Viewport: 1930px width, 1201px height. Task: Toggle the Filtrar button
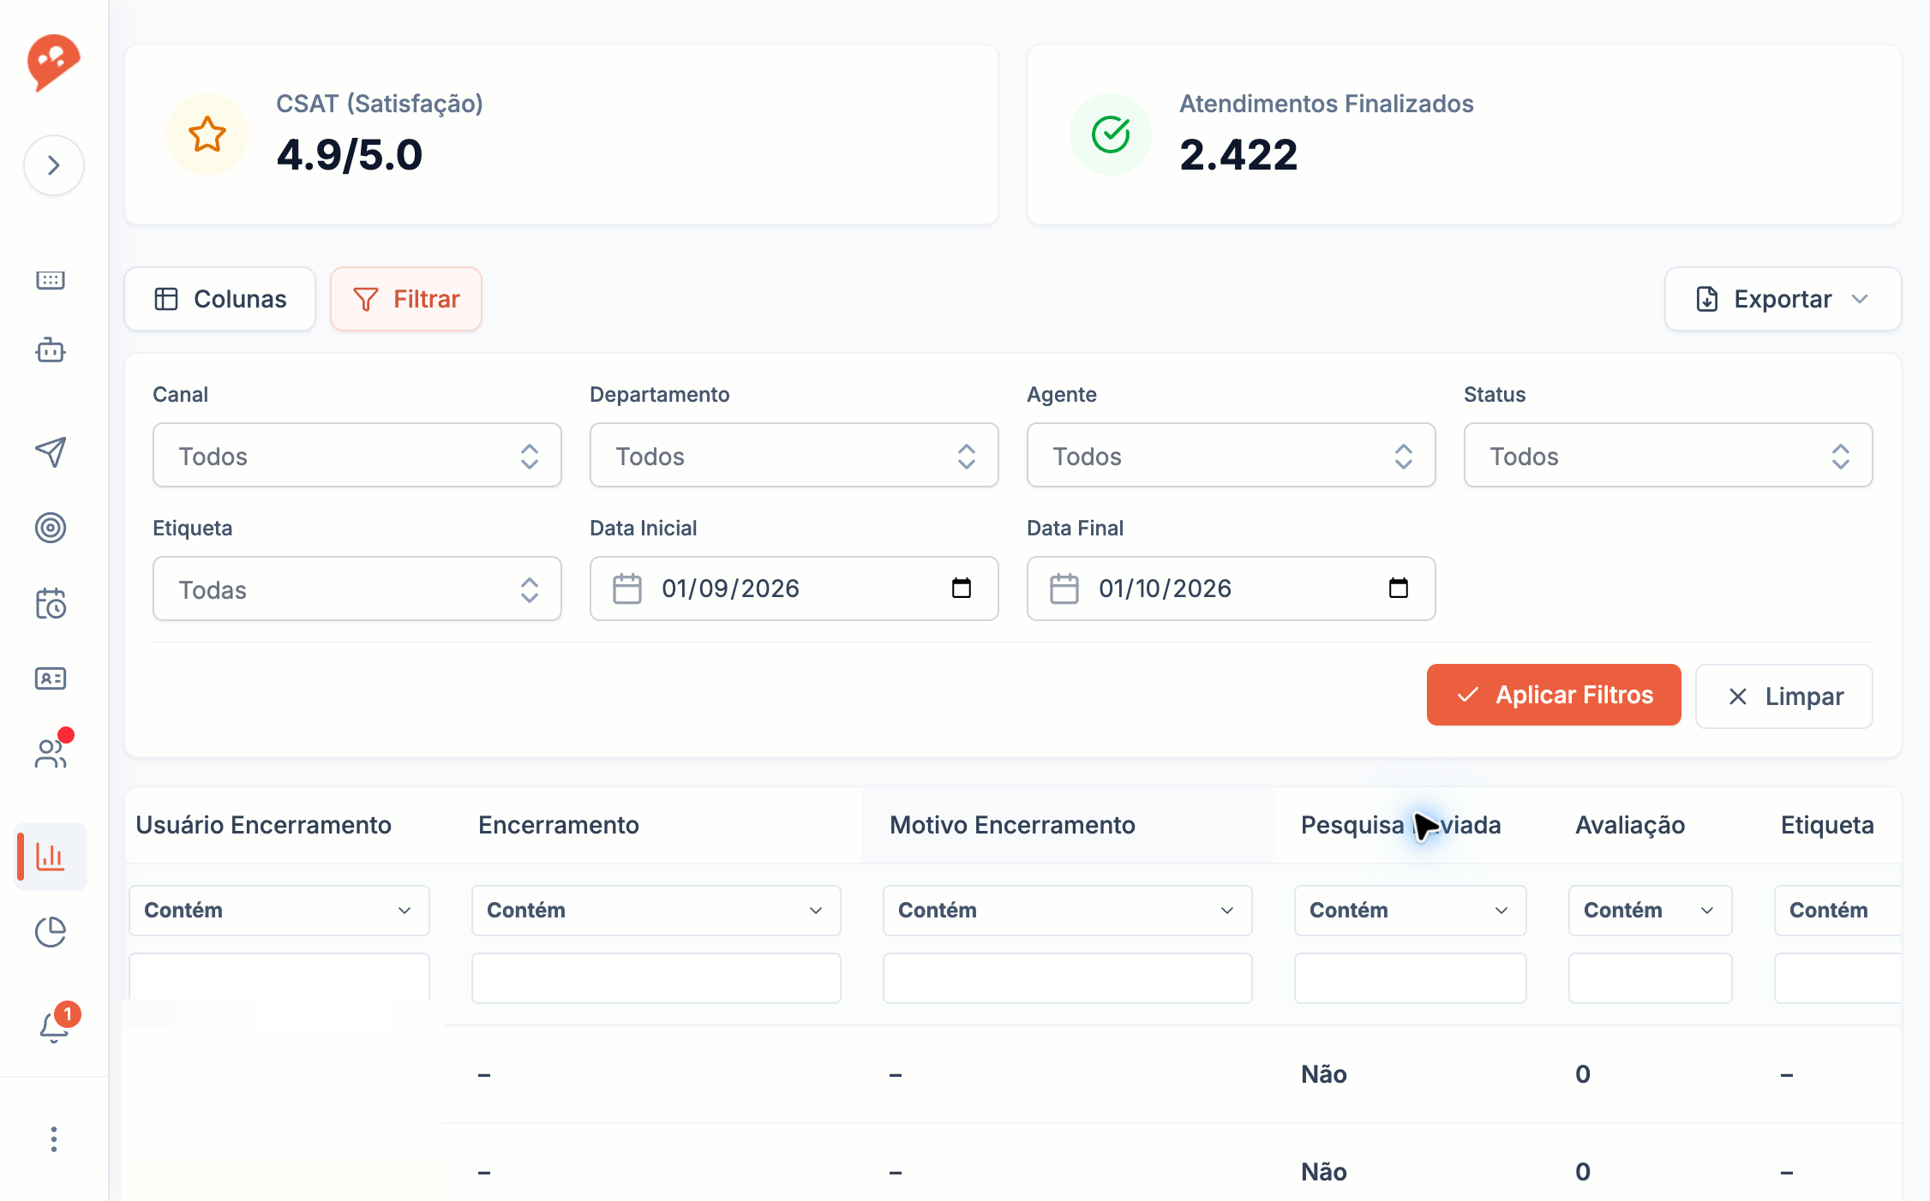coord(406,299)
